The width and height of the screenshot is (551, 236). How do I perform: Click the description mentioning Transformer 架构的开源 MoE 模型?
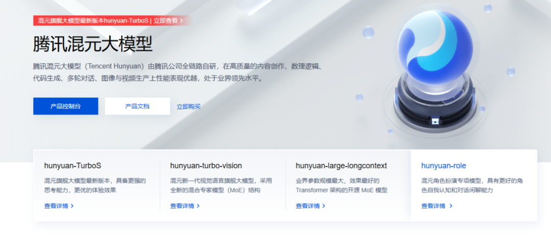(341, 186)
